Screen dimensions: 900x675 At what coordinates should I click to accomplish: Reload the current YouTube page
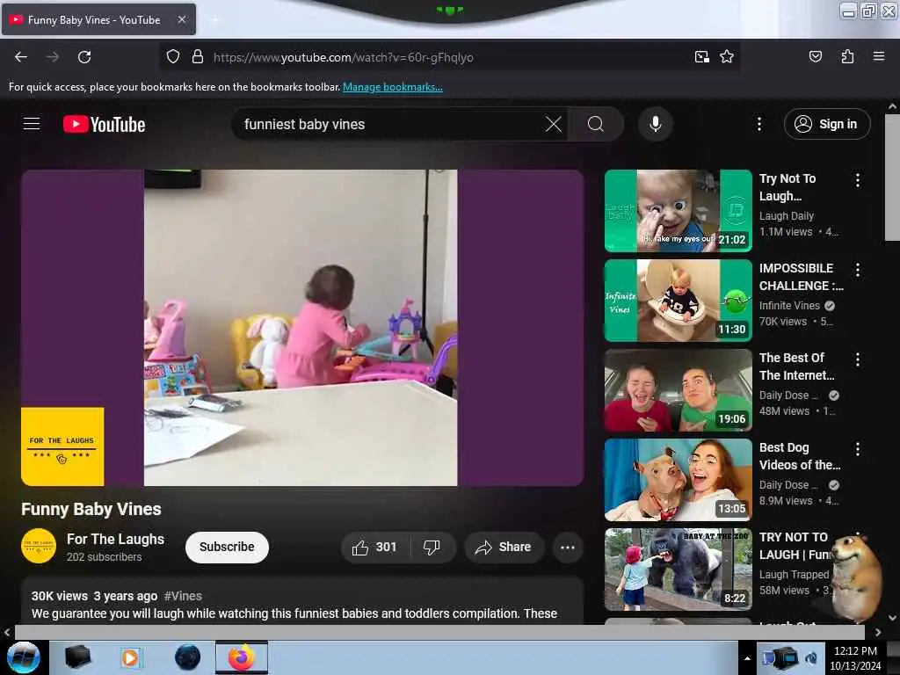click(x=84, y=57)
